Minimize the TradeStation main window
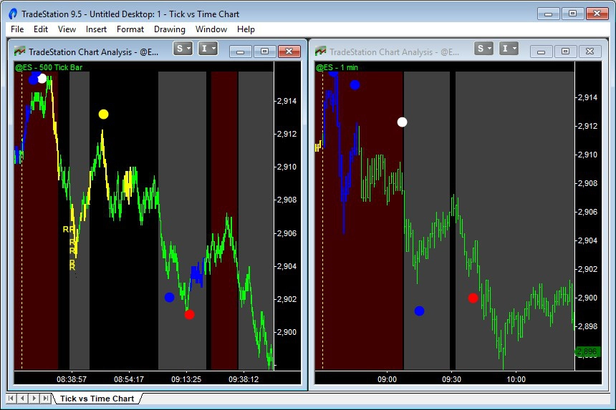This screenshot has width=616, height=410. pyautogui.click(x=549, y=14)
